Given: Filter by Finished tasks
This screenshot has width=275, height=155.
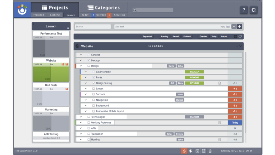Looking at the screenshot, I should [x=187, y=37].
